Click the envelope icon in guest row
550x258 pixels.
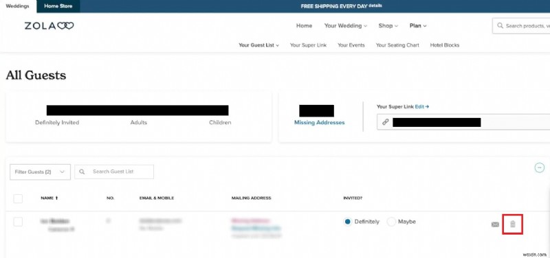point(495,224)
